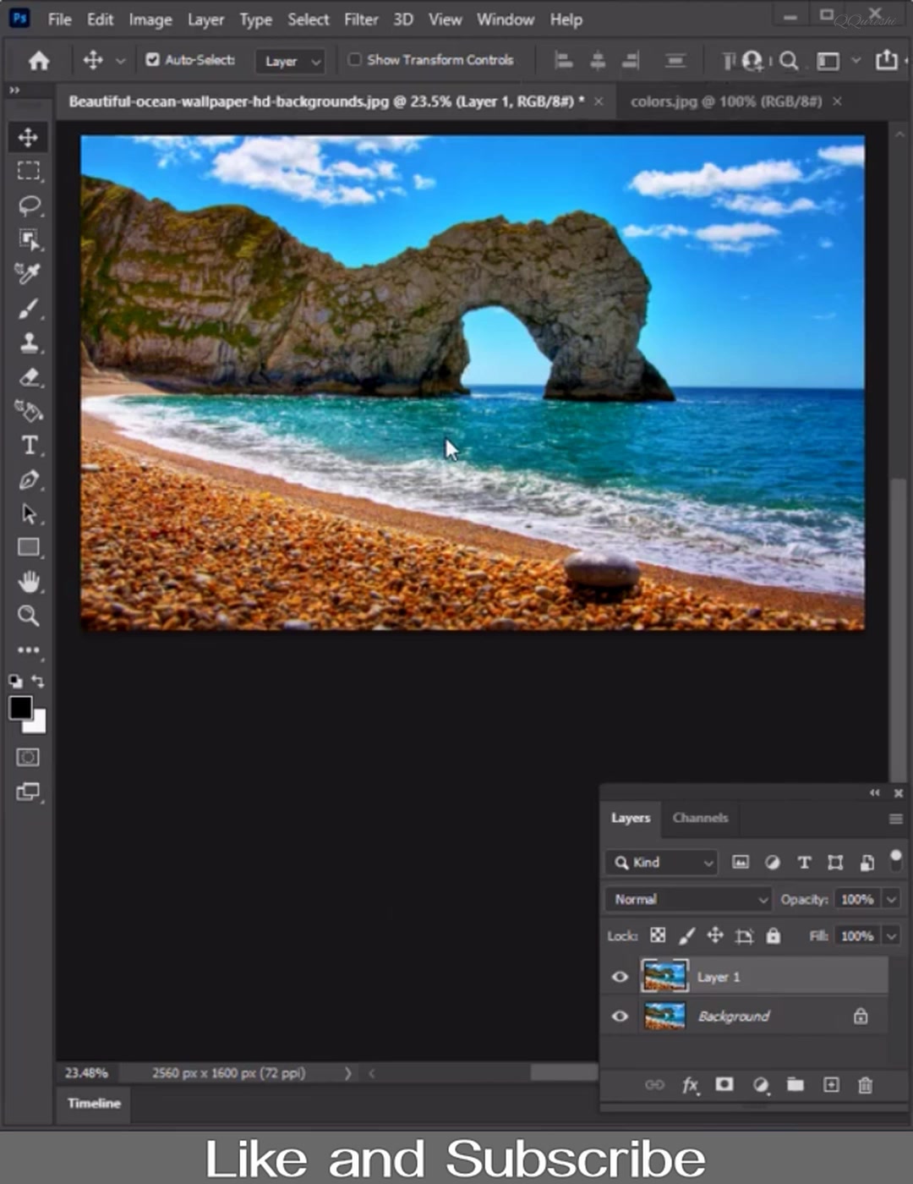The height and width of the screenshot is (1184, 913).
Task: Expand the Opacity slider dropdown
Action: click(891, 899)
